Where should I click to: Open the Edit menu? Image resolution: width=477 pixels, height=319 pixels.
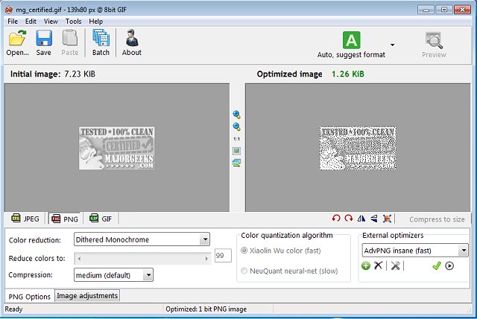tap(31, 22)
